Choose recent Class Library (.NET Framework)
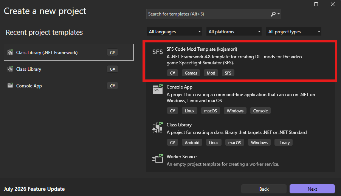The image size is (341, 196). point(69,52)
